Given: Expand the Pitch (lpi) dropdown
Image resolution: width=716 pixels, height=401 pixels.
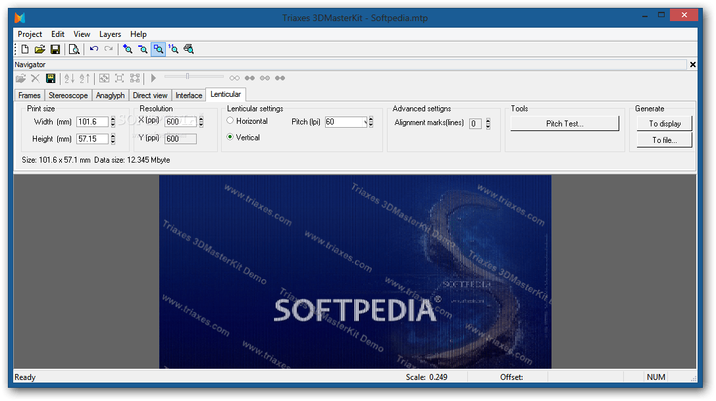Looking at the screenshot, I should tap(364, 122).
